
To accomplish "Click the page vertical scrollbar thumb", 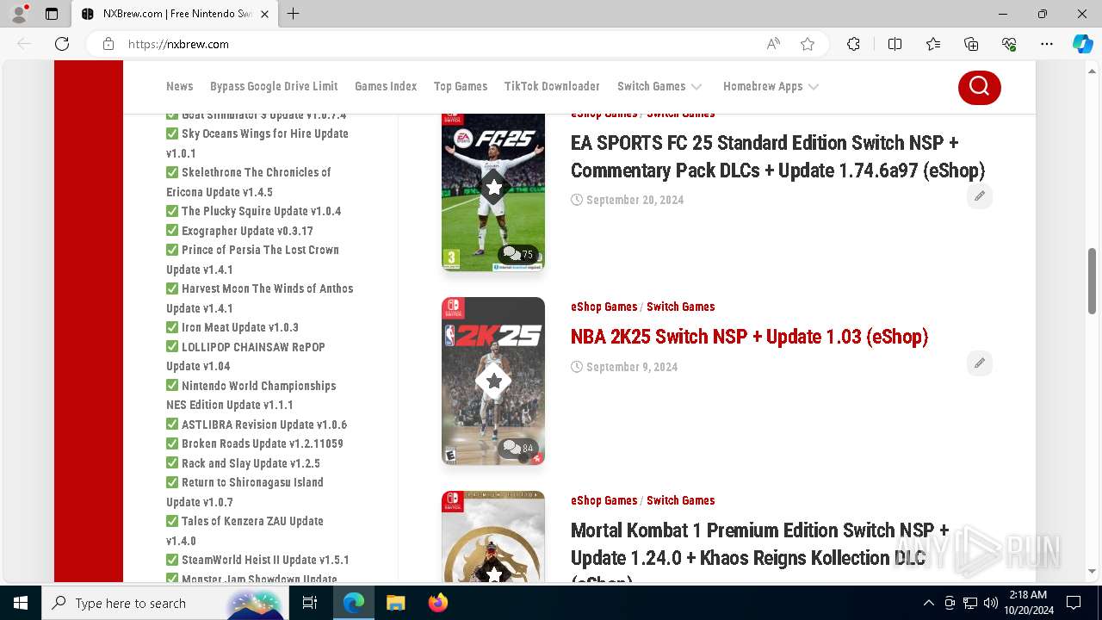I will pos(1093,282).
